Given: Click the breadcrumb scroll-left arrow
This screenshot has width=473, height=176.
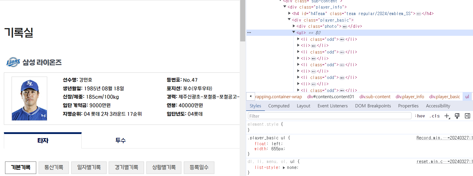Looking at the screenshot, I should tap(251, 96).
